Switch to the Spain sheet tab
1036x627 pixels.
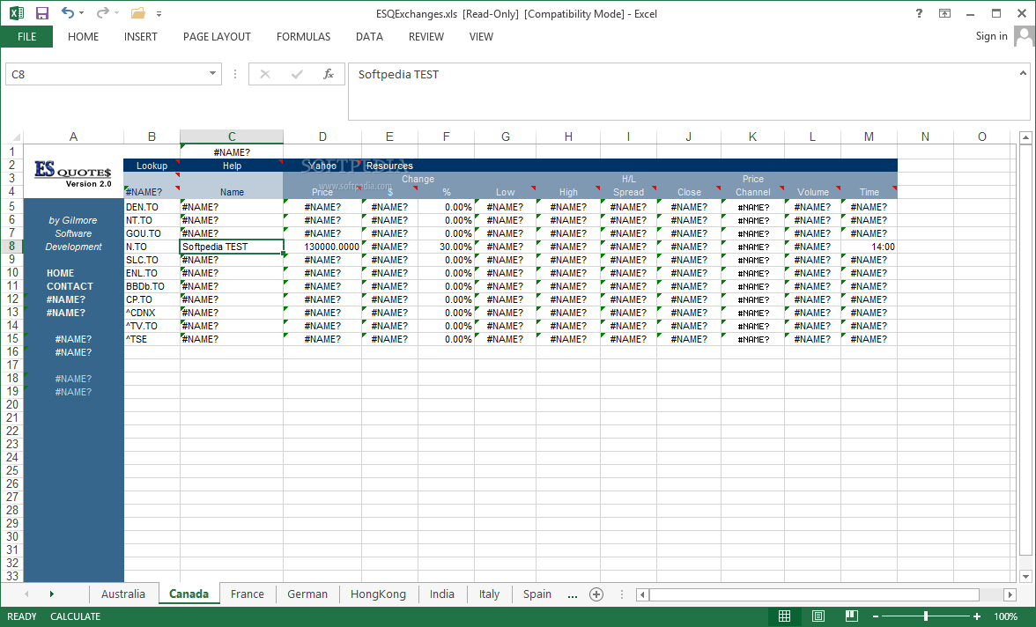tap(537, 594)
